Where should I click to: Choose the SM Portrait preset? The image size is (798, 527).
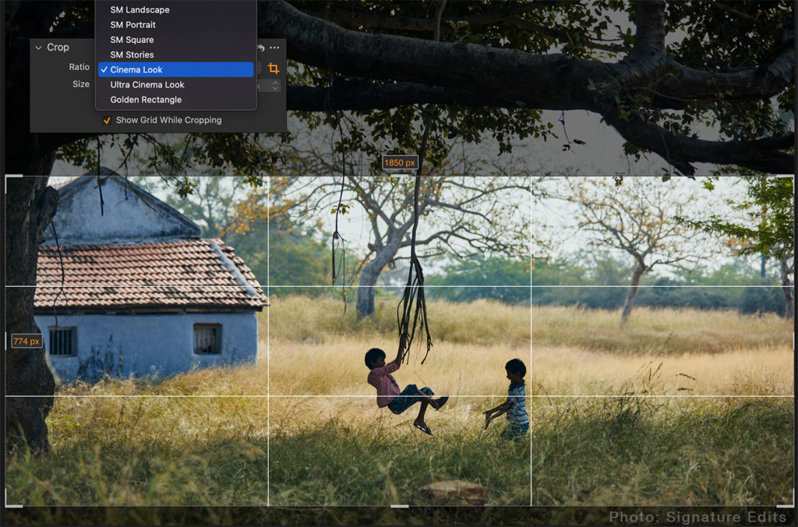tap(132, 24)
